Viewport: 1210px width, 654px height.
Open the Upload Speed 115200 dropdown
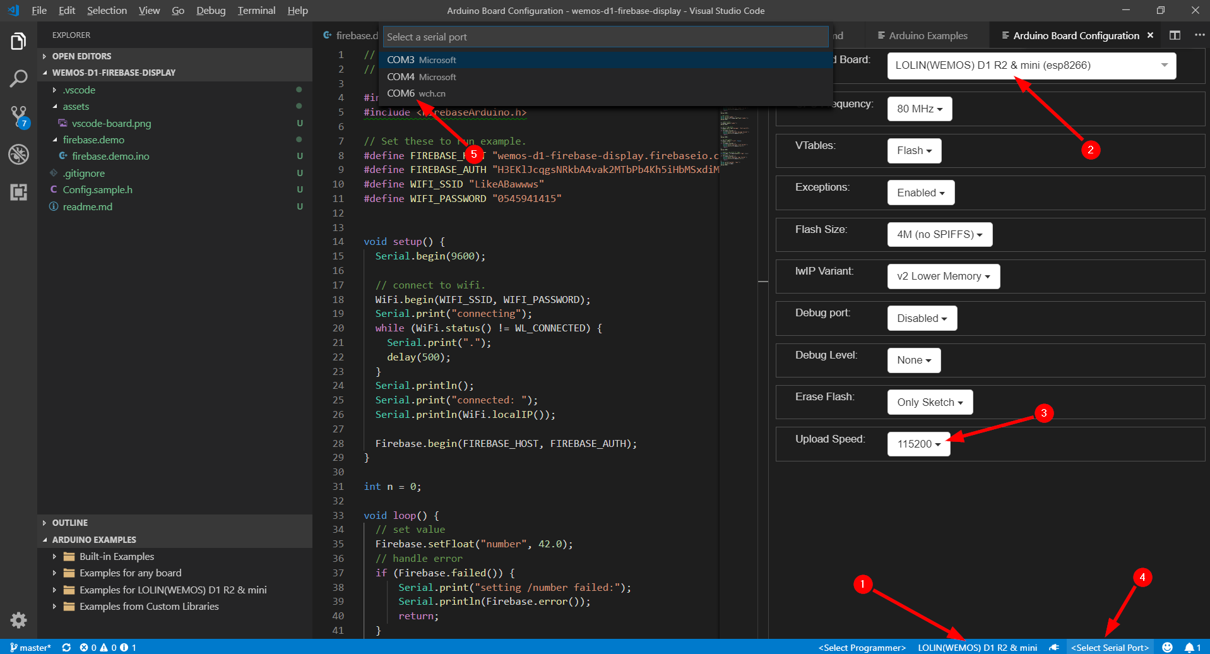(x=918, y=444)
